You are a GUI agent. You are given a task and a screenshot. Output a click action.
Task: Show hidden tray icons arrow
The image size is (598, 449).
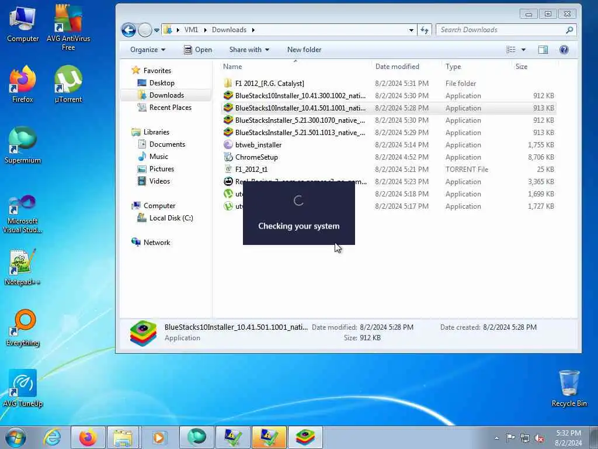(496, 438)
